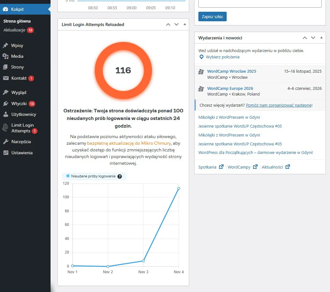Click the Nov 4 chart data point

(179, 189)
